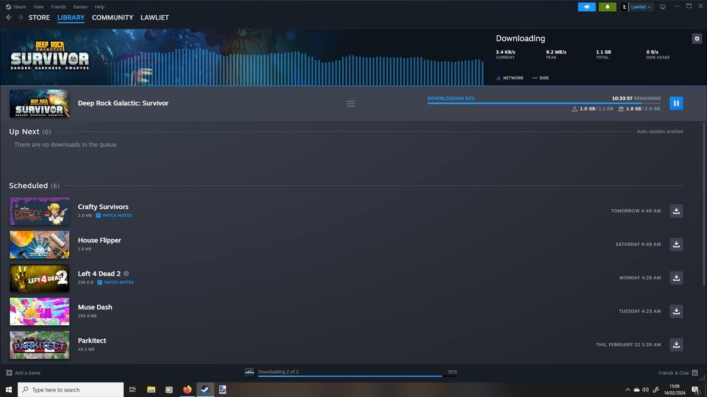The width and height of the screenshot is (707, 397).
Task: Click the bottom download progress bar
Action: coord(350,375)
